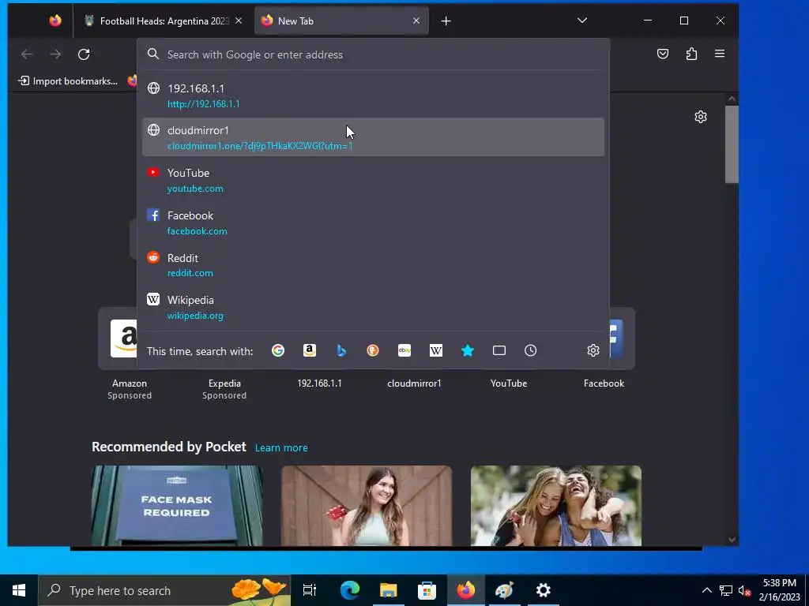Viewport: 809px width, 606px height.
Task: Search history using clock icon
Action: 530,350
